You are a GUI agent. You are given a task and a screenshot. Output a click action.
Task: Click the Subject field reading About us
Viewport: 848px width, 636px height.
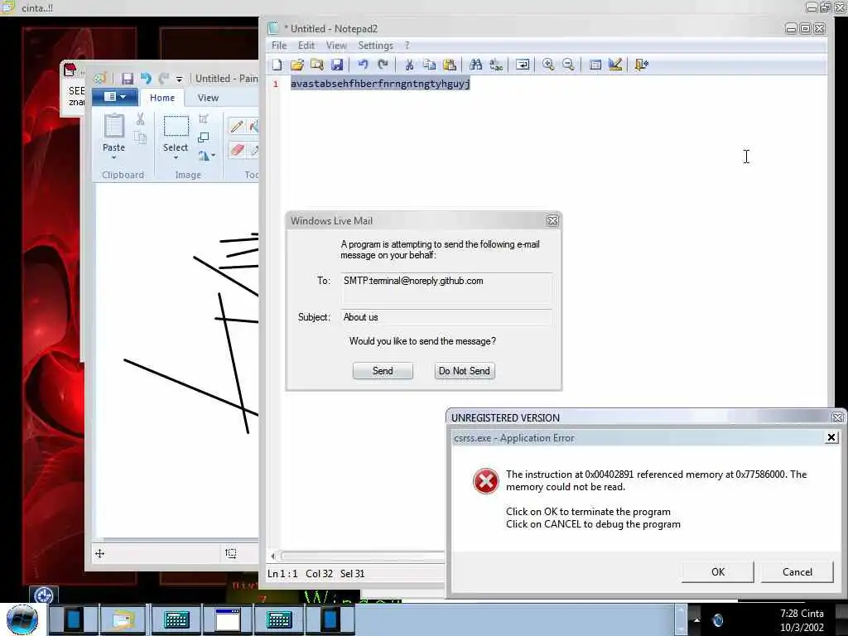coord(446,317)
